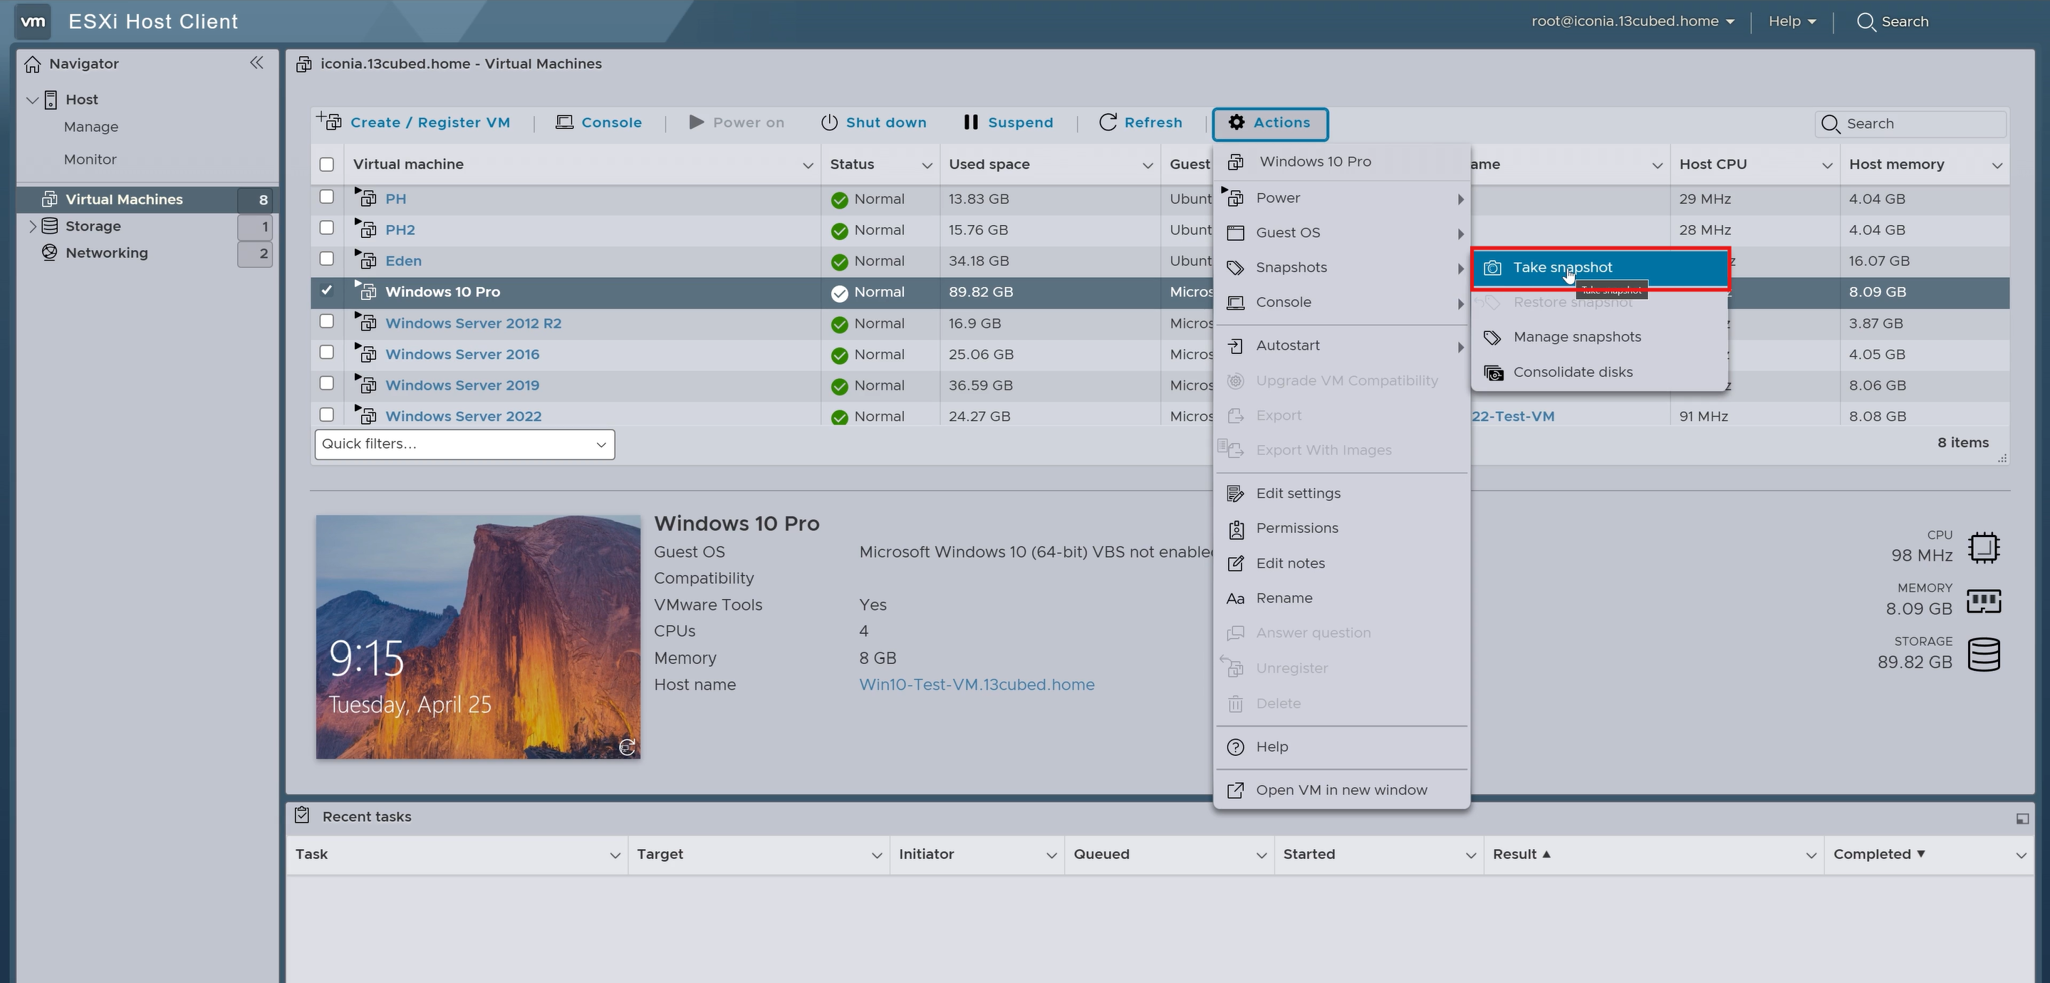Click the Create / Register VM icon
This screenshot has height=983, width=2050.
click(328, 121)
